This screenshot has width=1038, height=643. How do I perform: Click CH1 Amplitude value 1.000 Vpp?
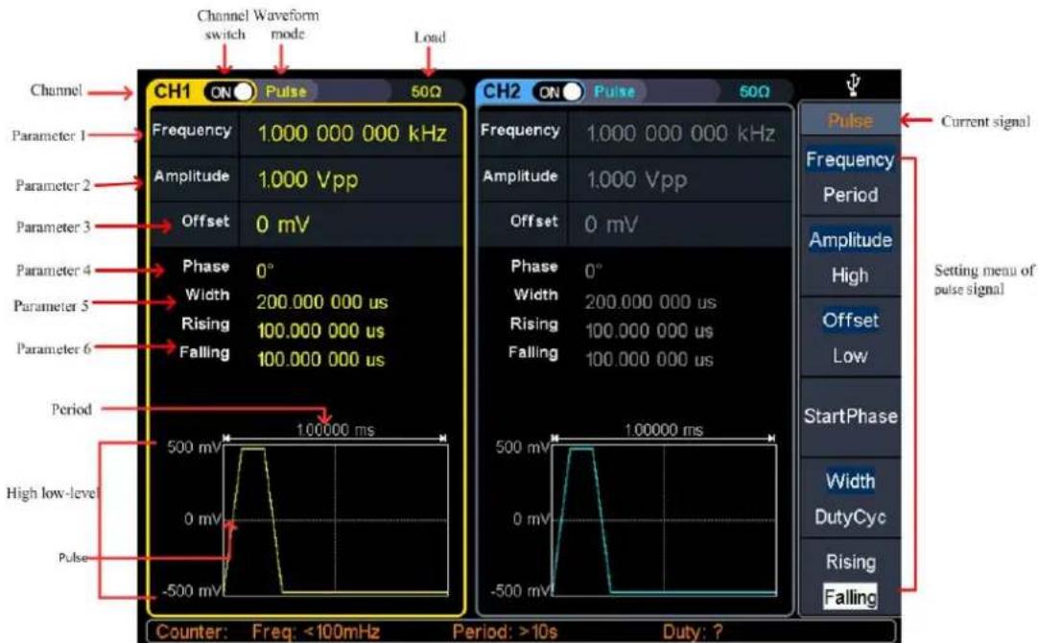pos(308,179)
